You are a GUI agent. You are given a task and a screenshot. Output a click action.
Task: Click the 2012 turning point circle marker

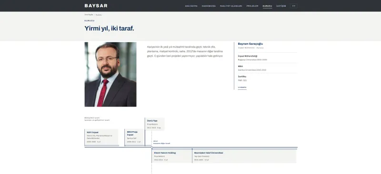(151, 147)
